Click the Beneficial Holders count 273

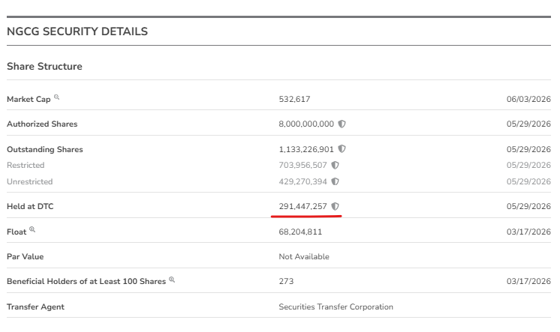pyautogui.click(x=286, y=281)
